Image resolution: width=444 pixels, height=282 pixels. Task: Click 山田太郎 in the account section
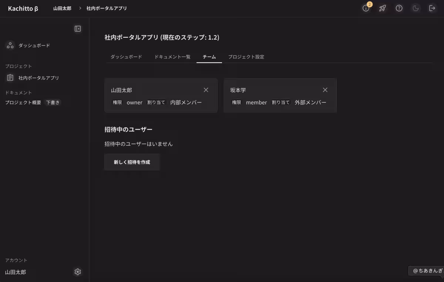point(15,272)
